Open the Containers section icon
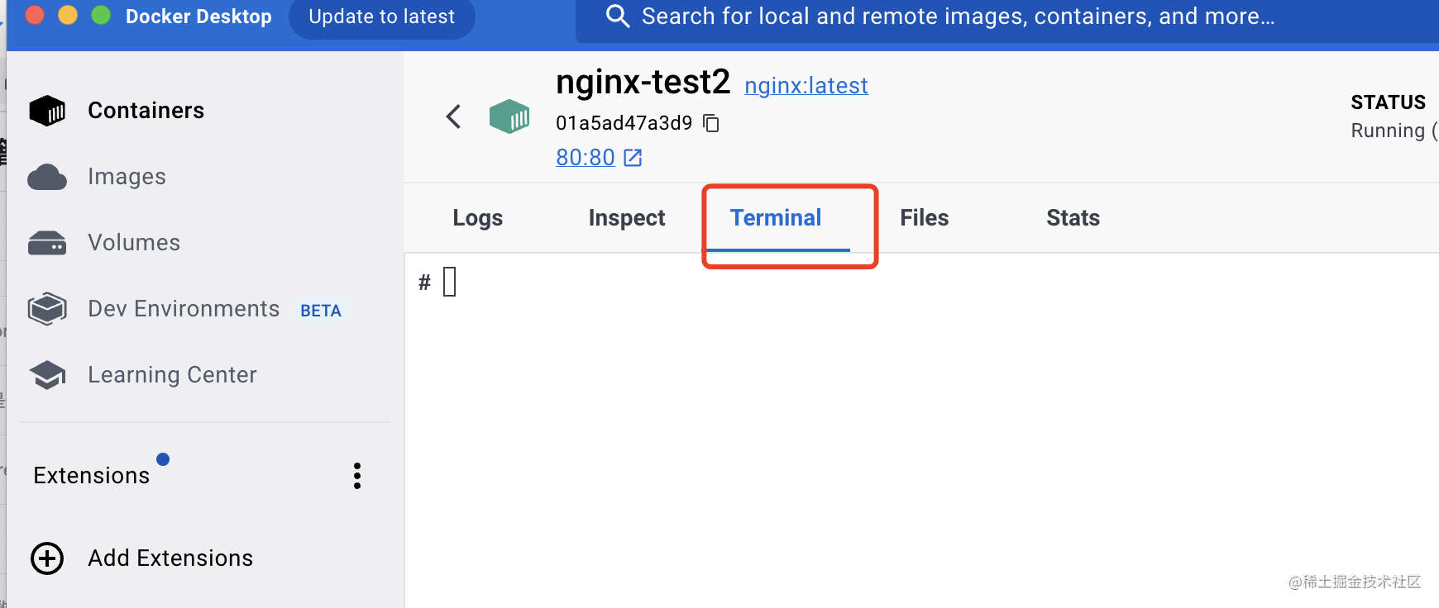 (x=47, y=111)
